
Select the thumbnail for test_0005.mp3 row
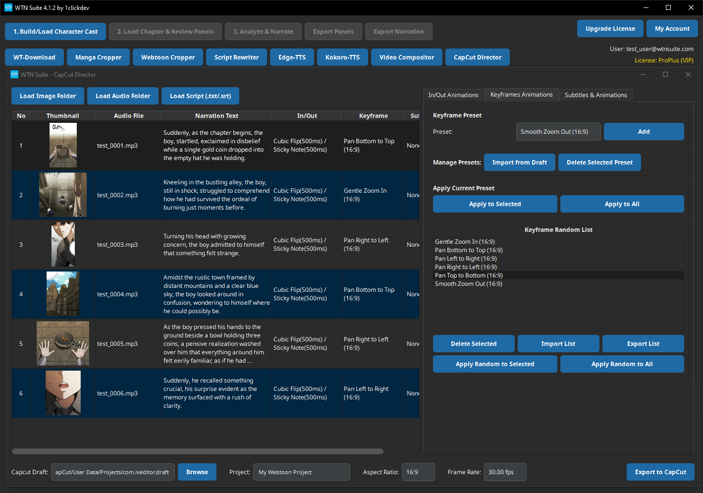(62, 343)
